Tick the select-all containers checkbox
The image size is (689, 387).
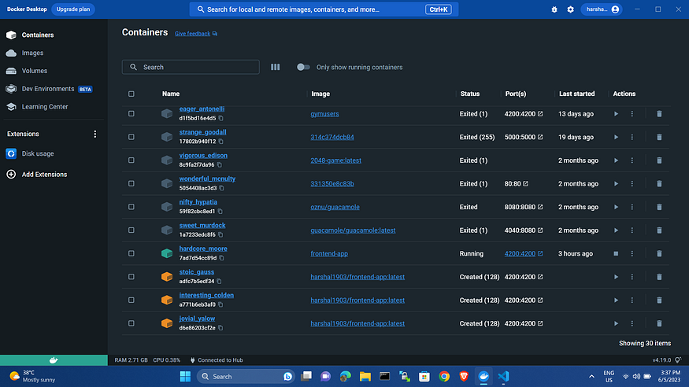tap(132, 94)
